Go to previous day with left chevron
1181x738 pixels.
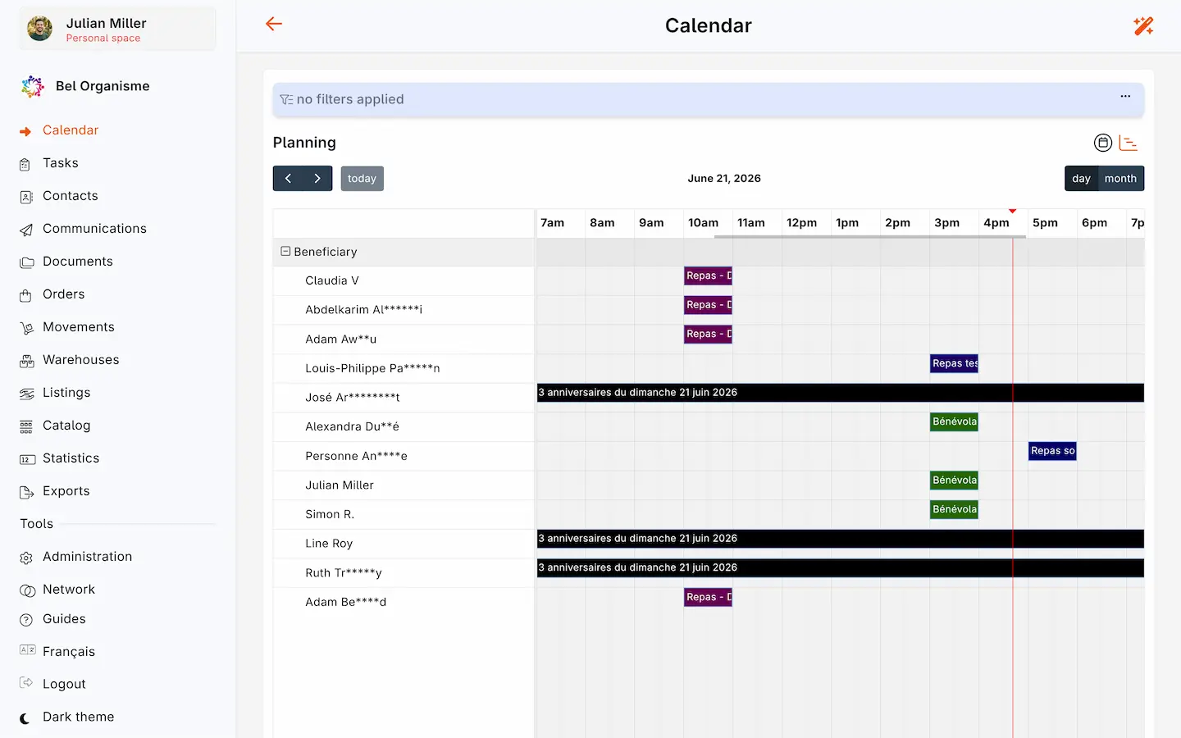pyautogui.click(x=288, y=178)
